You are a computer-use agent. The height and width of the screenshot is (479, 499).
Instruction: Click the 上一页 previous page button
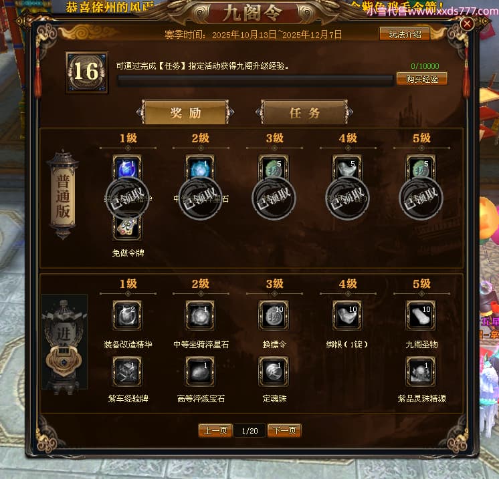215,431
